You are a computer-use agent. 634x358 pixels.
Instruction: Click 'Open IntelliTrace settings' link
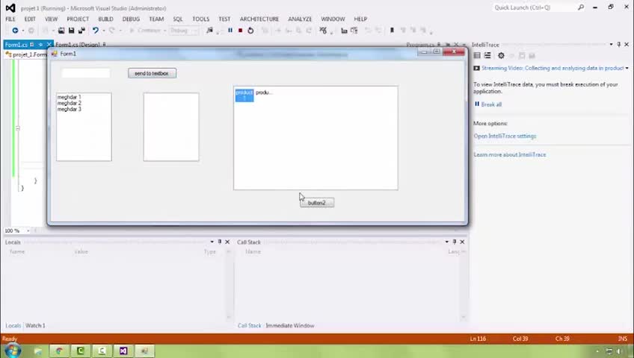[505, 136]
